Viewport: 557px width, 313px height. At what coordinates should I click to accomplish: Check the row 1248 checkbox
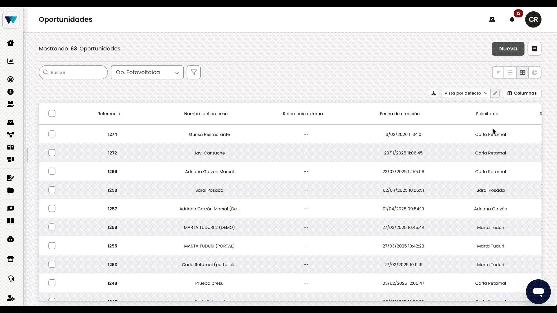tap(52, 283)
